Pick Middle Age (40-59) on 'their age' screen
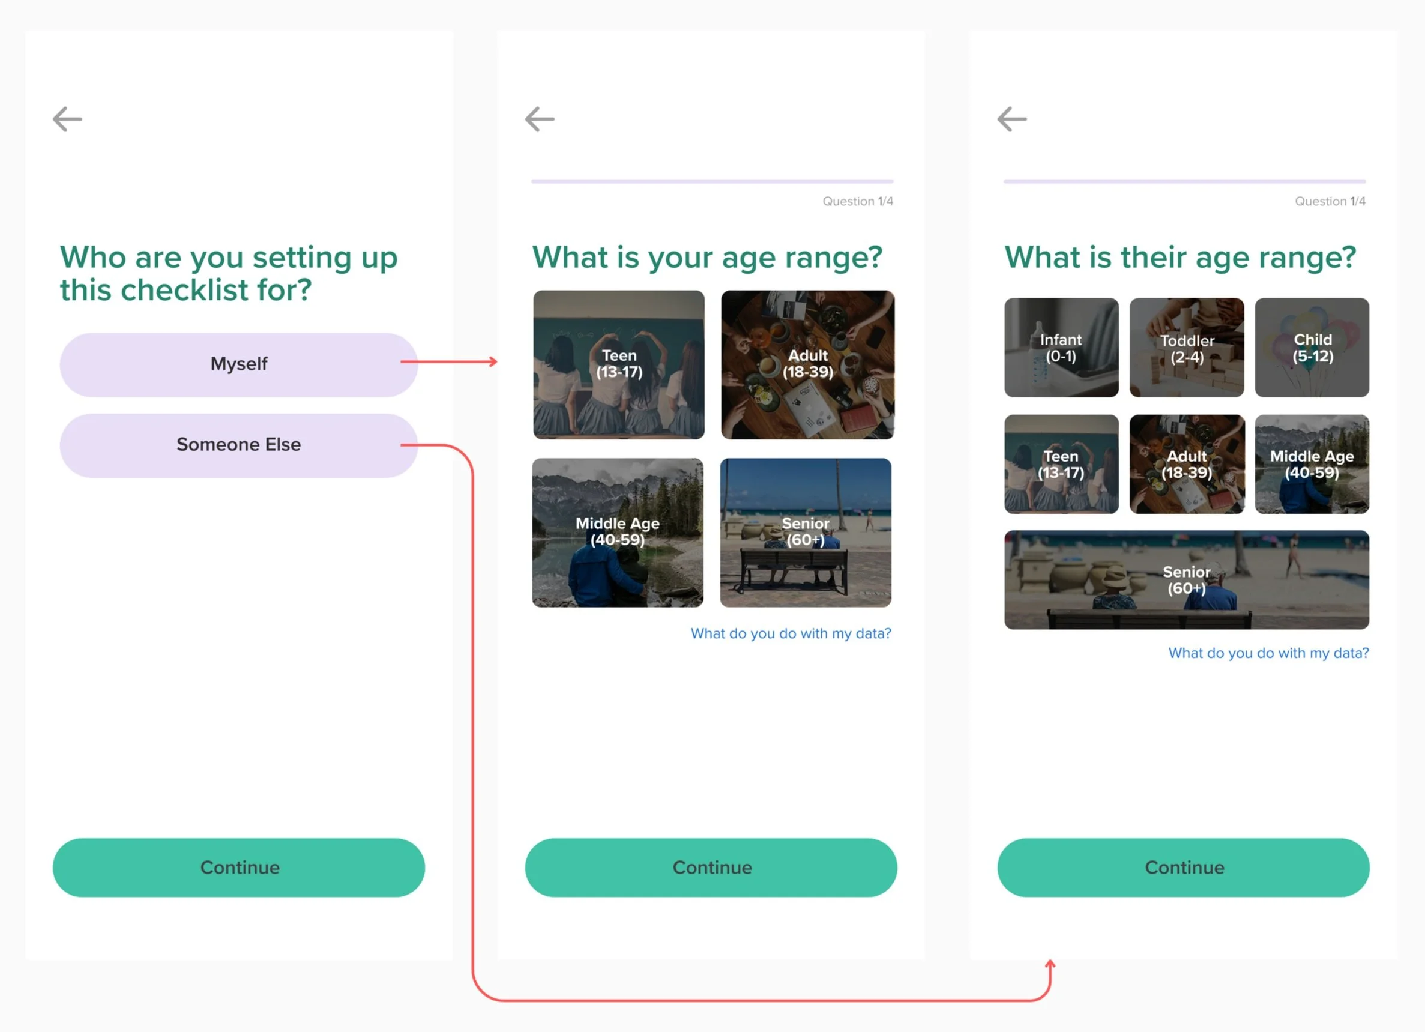 pyautogui.click(x=1312, y=464)
